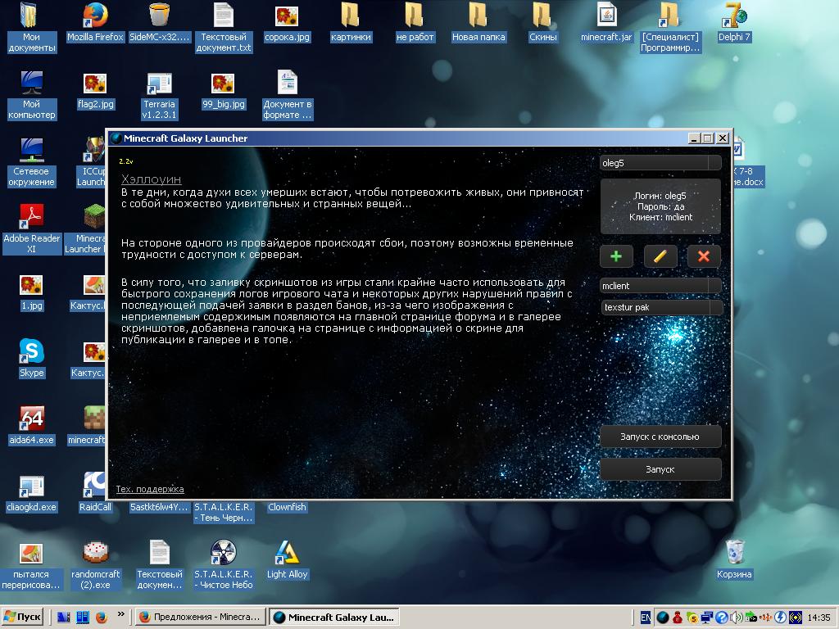Click the Запуск с консолью button
This screenshot has width=839, height=629.
click(660, 437)
